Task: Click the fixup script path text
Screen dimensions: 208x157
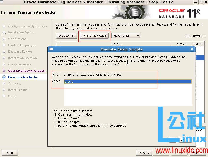Action: [x=94, y=75]
